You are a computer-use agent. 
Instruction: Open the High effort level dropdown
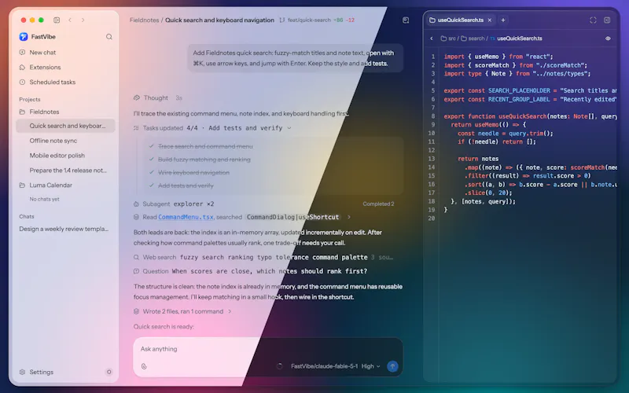click(370, 366)
